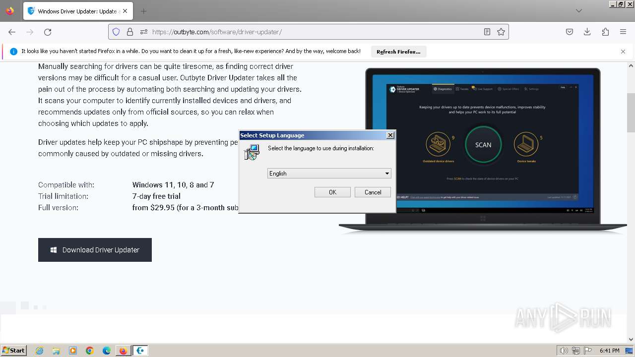The width and height of the screenshot is (635, 357).
Task: Open Microsoft Edge from the taskbar
Action: point(107,351)
